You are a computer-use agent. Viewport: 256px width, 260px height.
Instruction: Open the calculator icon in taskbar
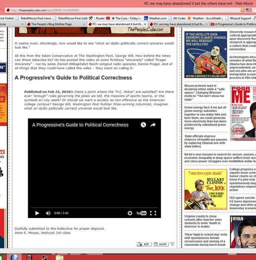click(29, 257)
